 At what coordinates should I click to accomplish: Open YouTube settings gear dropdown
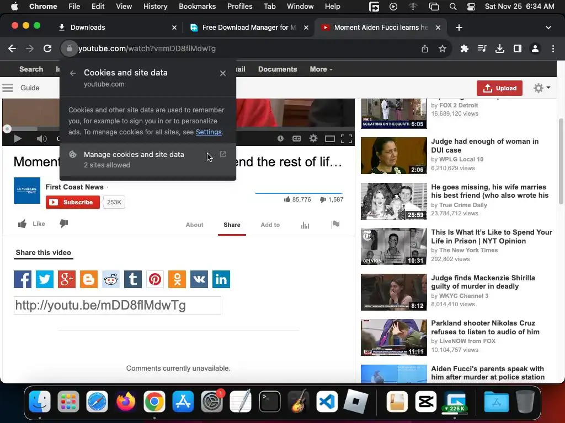(542, 88)
